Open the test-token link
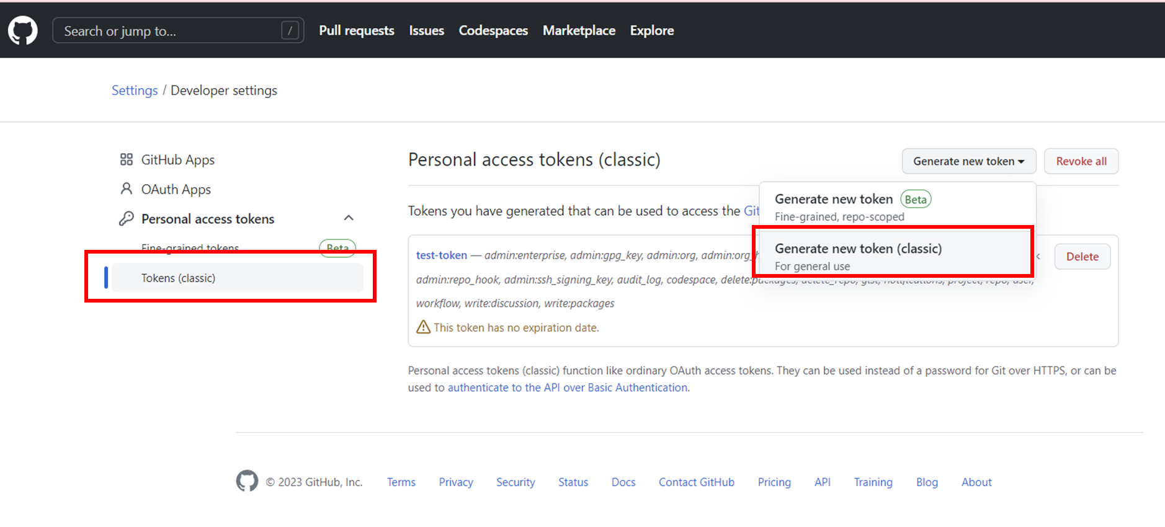The image size is (1165, 527). tap(442, 255)
